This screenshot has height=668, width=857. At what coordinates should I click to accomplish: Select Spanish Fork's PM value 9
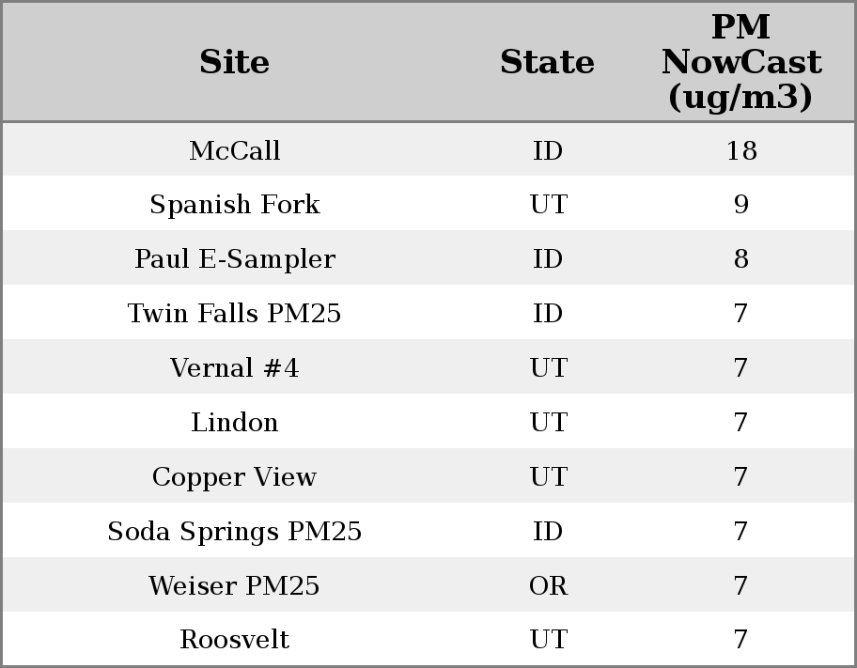pos(740,205)
